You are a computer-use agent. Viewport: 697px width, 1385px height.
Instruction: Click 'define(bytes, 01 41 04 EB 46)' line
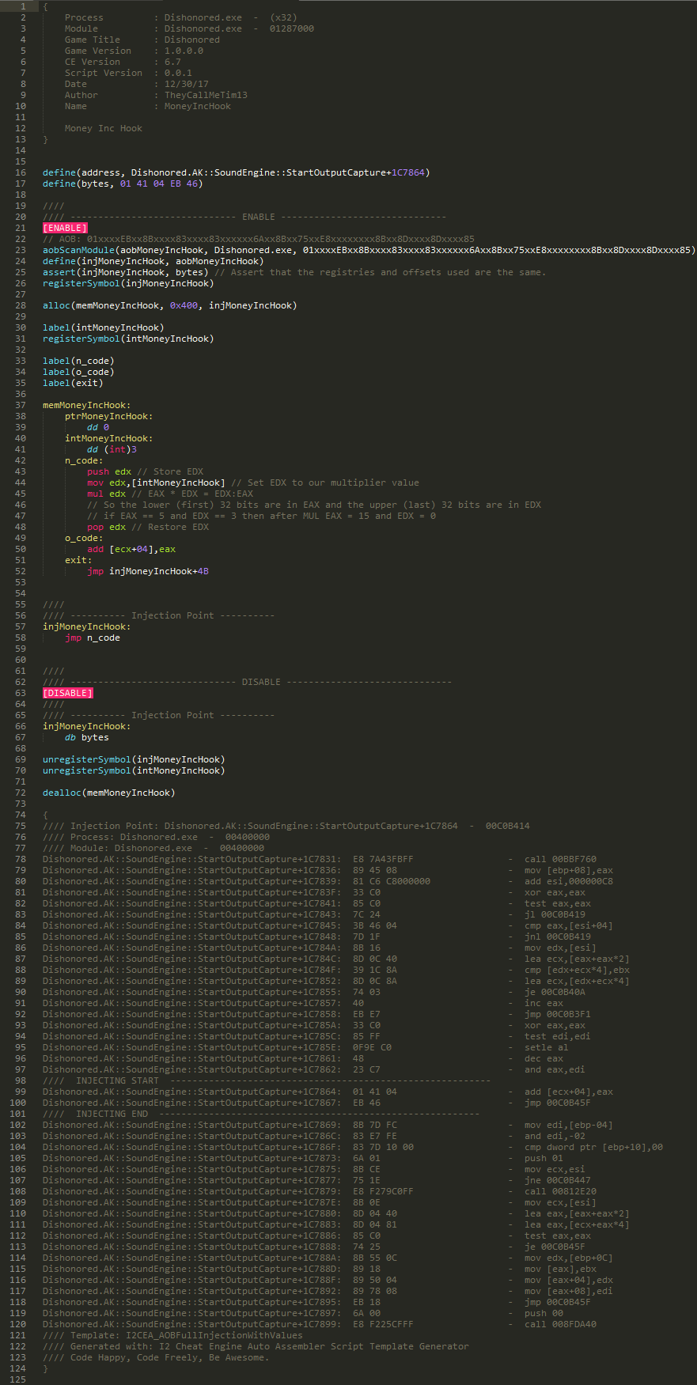123,184
